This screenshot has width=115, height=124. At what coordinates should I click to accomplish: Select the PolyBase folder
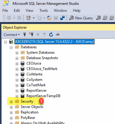28,118
